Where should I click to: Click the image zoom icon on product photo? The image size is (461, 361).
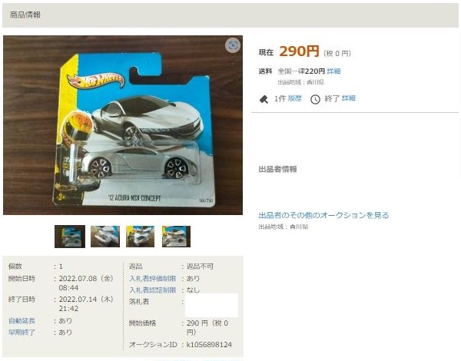tap(233, 45)
